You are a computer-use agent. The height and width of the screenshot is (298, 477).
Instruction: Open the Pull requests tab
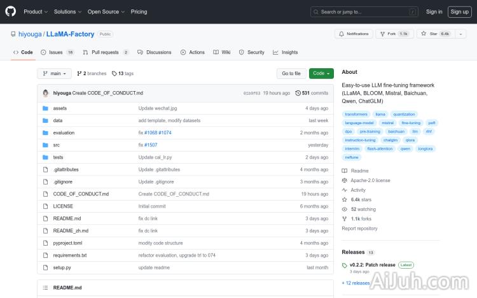pos(105,52)
